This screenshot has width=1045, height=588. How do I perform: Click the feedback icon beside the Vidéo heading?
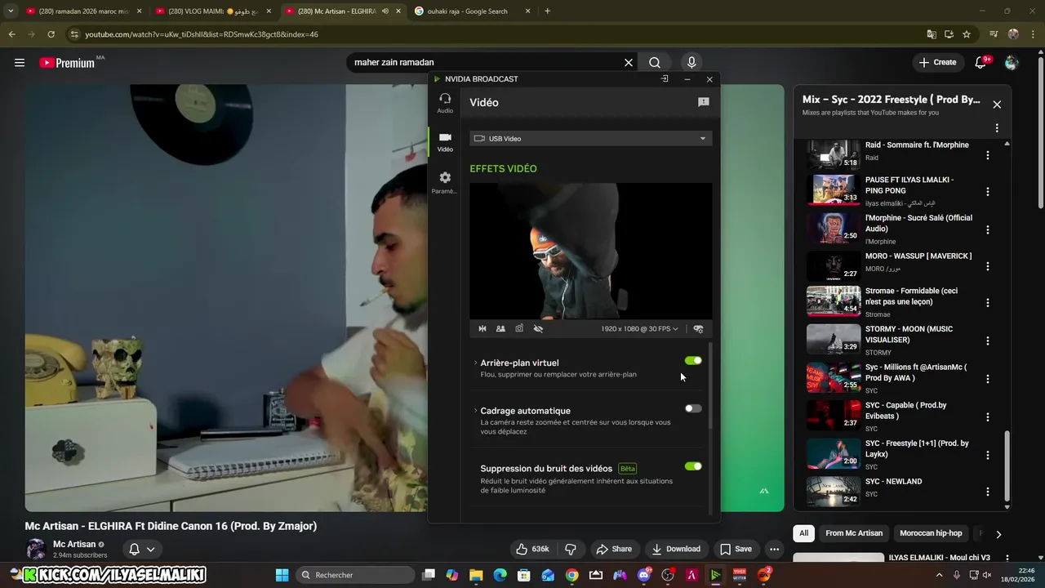tap(704, 102)
